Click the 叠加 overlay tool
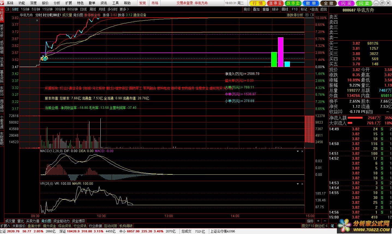 pyautogui.click(x=256, y=9)
